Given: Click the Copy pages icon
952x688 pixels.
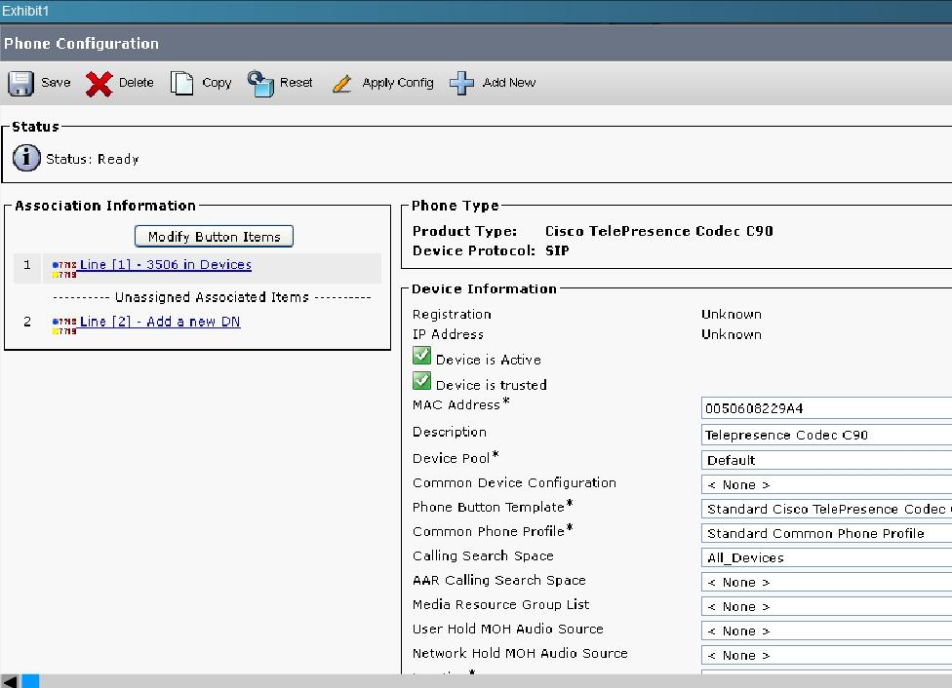Looking at the screenshot, I should click(x=181, y=83).
